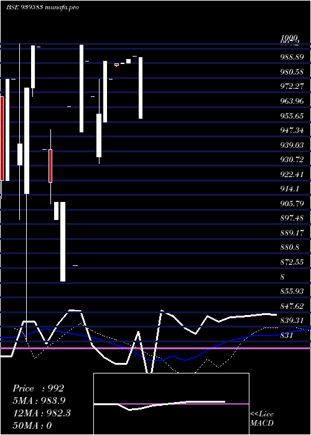Click the 839.31 price axis label

pos(292,321)
